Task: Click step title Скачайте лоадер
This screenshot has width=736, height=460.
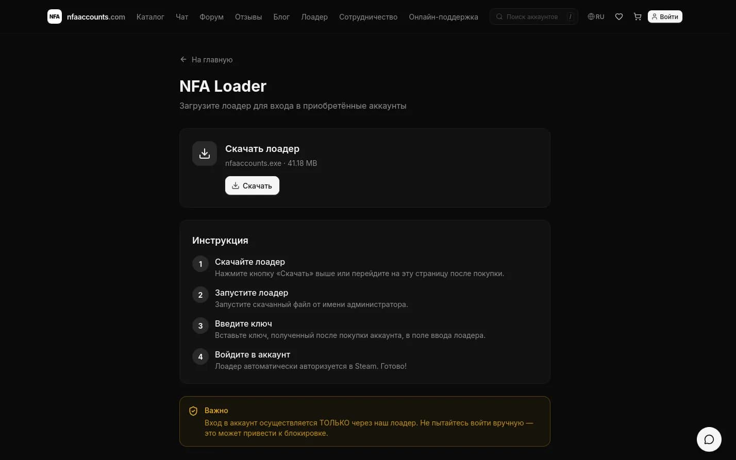Action: 250,262
